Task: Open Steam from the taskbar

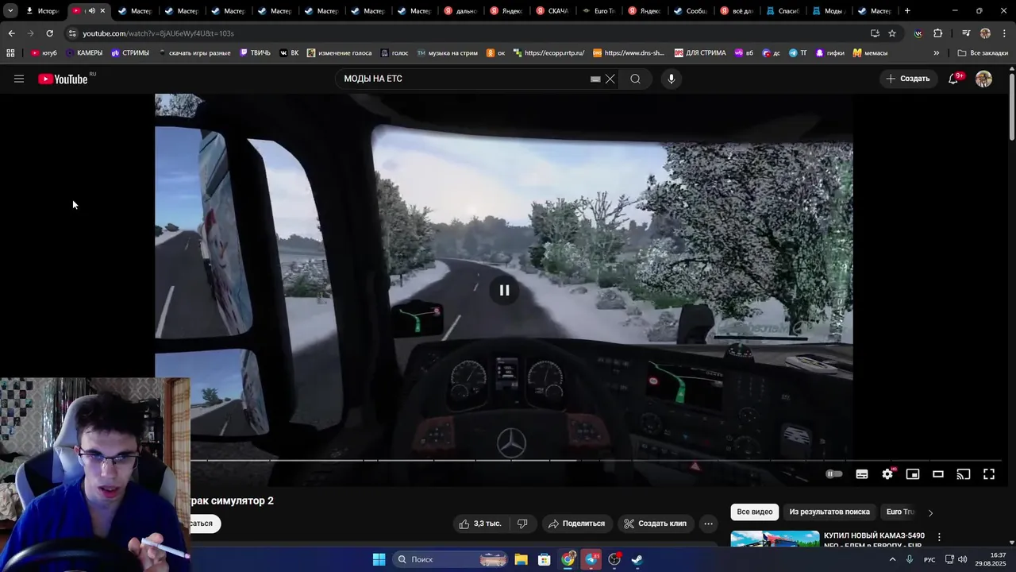Action: [637, 559]
